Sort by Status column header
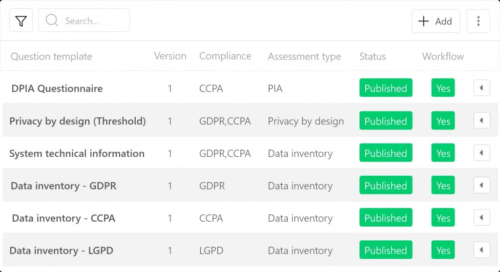The height and width of the screenshot is (272, 500). (x=373, y=57)
